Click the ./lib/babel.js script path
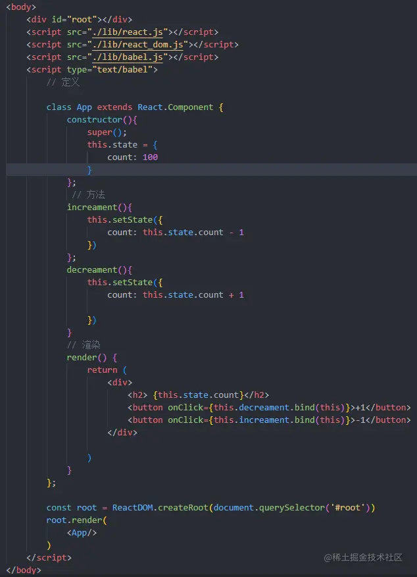 (x=128, y=57)
